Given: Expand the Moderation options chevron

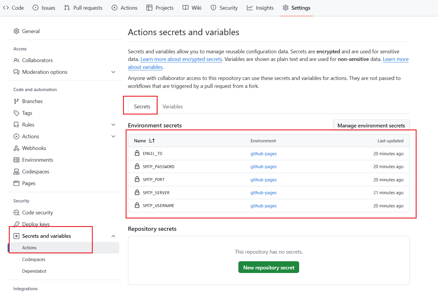Looking at the screenshot, I should (x=113, y=72).
